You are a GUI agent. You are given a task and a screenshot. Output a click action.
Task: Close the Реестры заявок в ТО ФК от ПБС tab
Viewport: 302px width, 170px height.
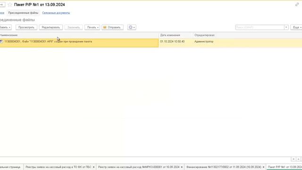point(94,167)
